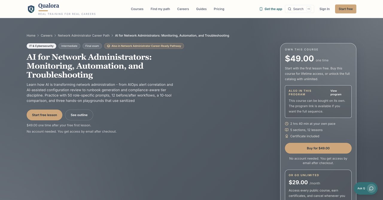Open the Careers breadcrumb link
Viewport: 383px width, 200px height.
pyautogui.click(x=46, y=36)
